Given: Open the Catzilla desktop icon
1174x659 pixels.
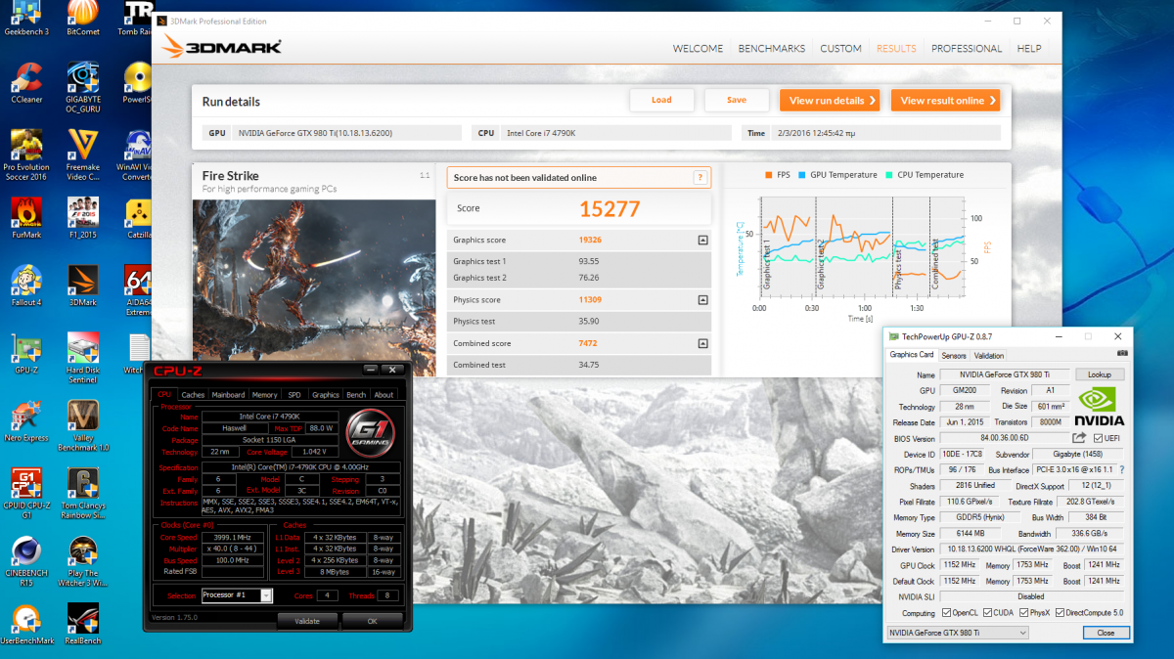Looking at the screenshot, I should [x=138, y=219].
